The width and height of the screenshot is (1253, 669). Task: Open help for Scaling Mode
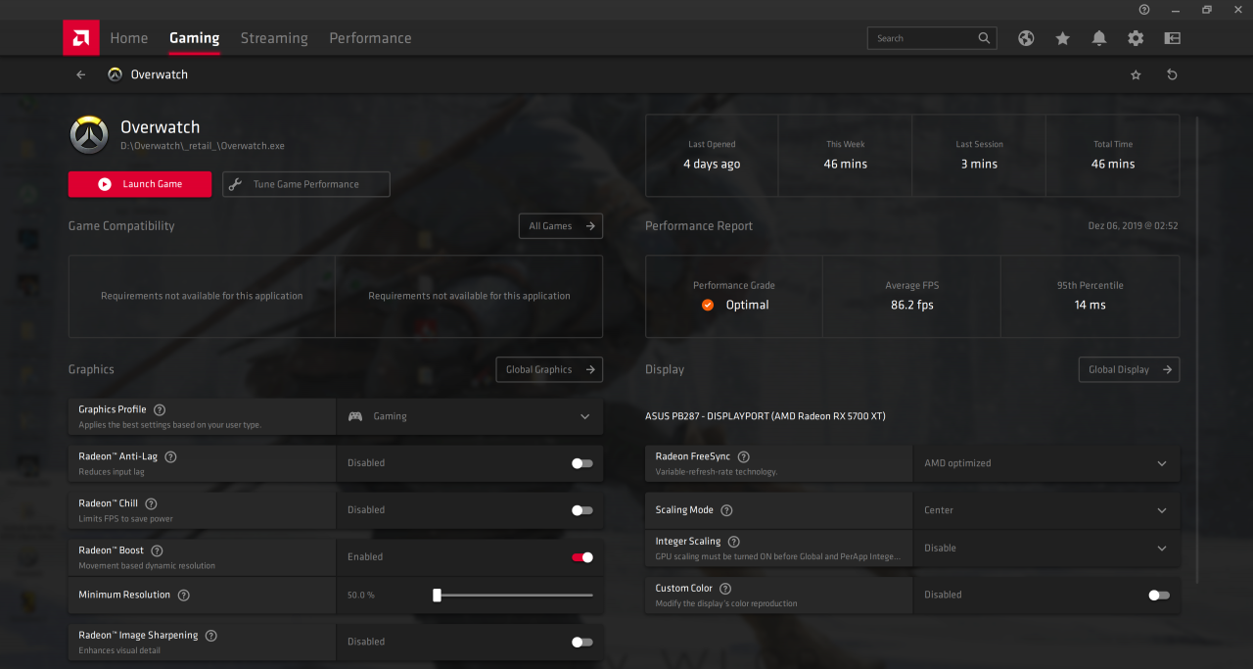(x=726, y=510)
